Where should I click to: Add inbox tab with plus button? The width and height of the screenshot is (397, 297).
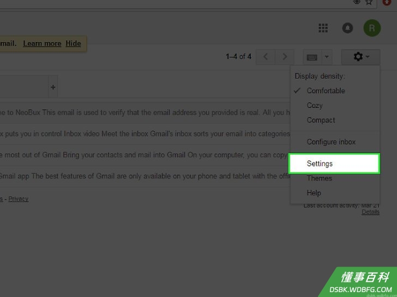53,87
